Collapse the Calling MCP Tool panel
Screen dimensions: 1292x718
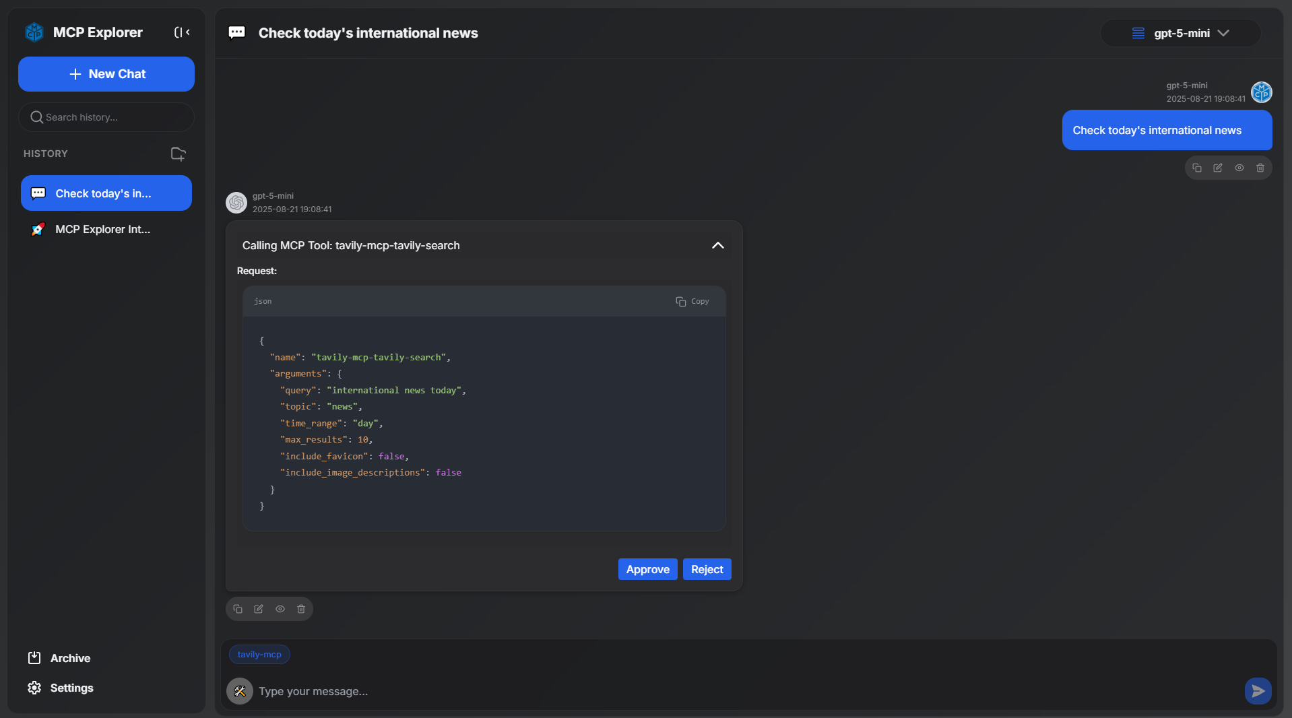click(717, 245)
